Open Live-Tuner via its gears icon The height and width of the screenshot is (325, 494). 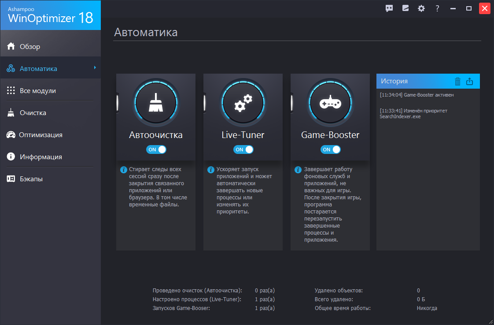pyautogui.click(x=243, y=102)
